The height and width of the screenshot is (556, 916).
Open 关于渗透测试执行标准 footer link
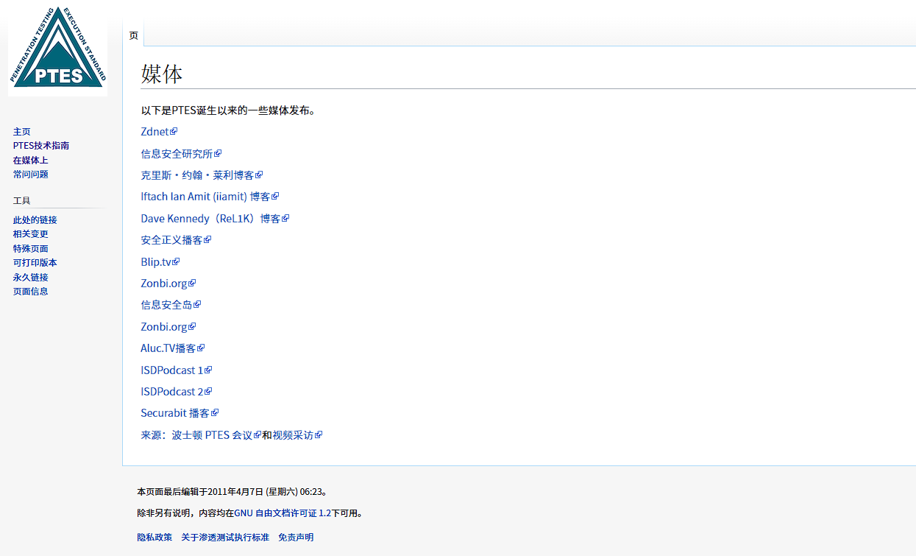(225, 538)
